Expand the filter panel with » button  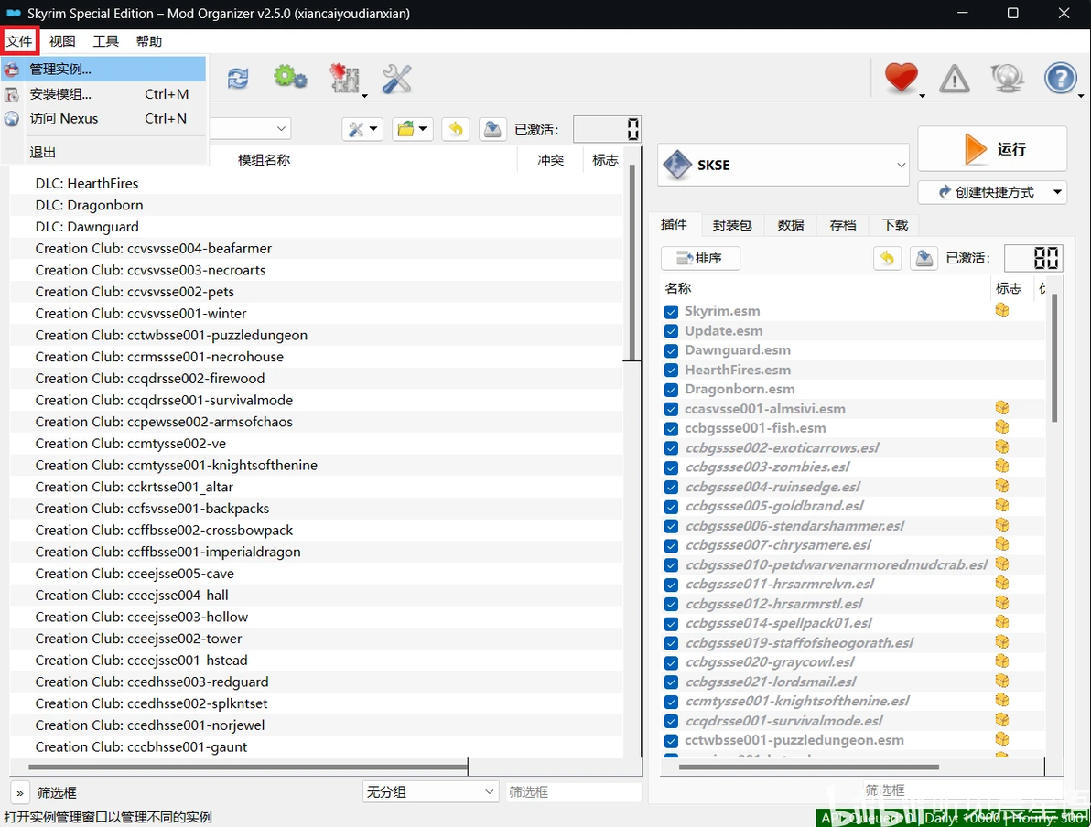[19, 792]
